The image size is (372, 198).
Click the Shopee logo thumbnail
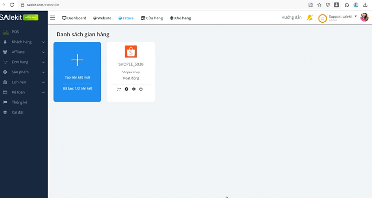(131, 51)
